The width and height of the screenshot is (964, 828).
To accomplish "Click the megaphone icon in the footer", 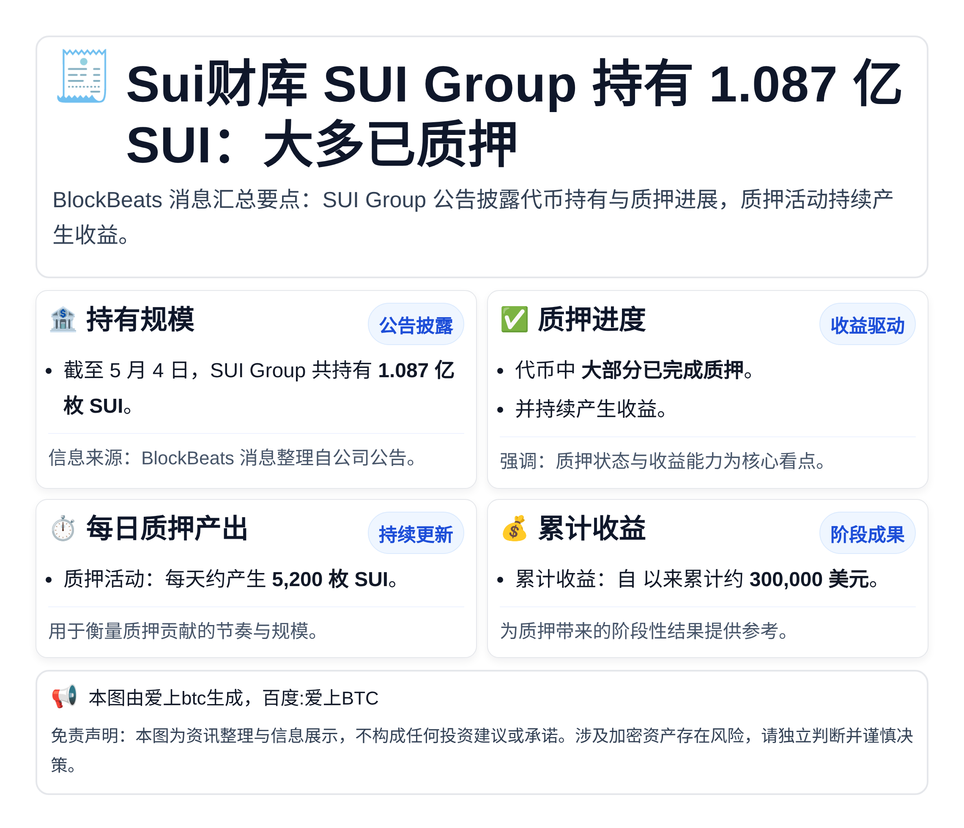I will [64, 696].
